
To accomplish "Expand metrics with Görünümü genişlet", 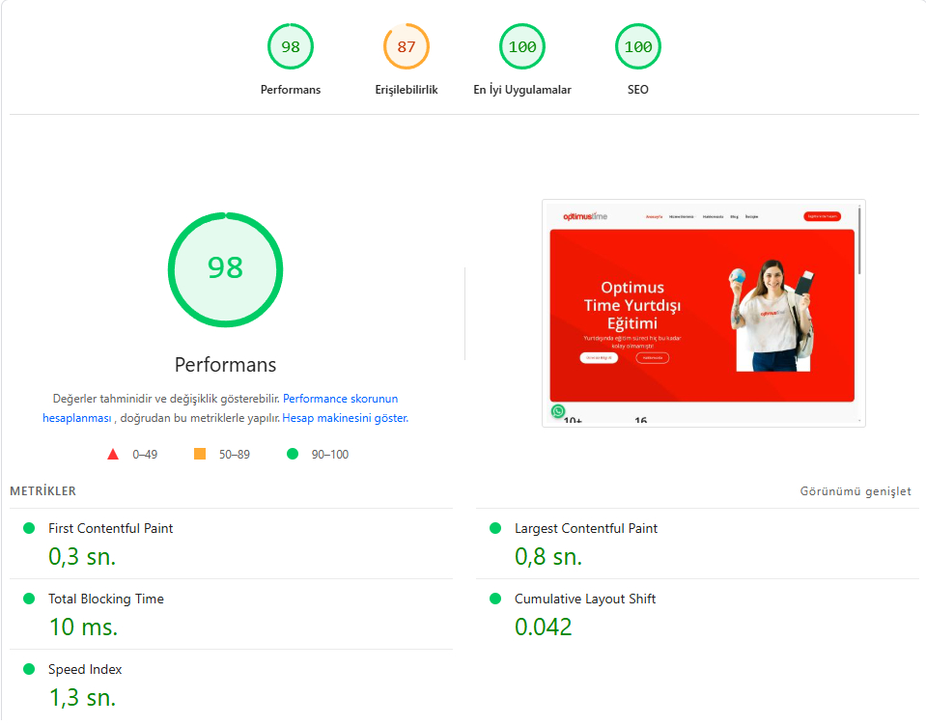I will pyautogui.click(x=856, y=491).
